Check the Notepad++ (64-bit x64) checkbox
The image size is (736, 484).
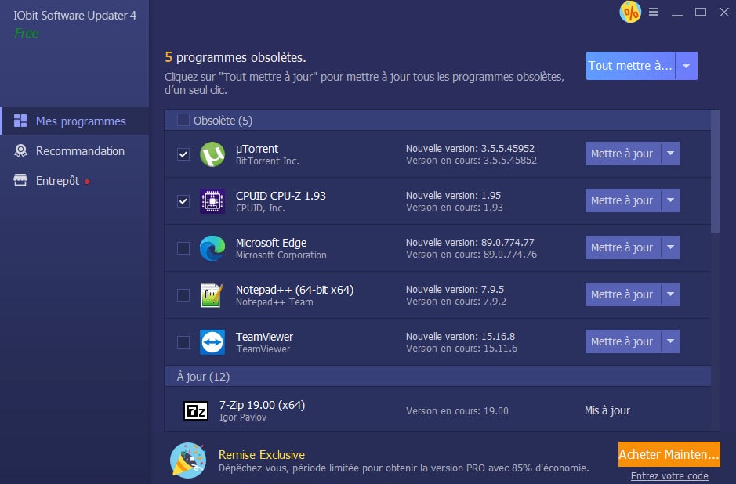(x=183, y=295)
